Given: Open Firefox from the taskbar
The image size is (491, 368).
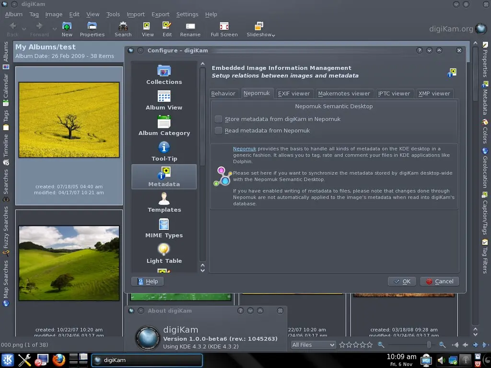Looking at the screenshot, I should (58, 360).
